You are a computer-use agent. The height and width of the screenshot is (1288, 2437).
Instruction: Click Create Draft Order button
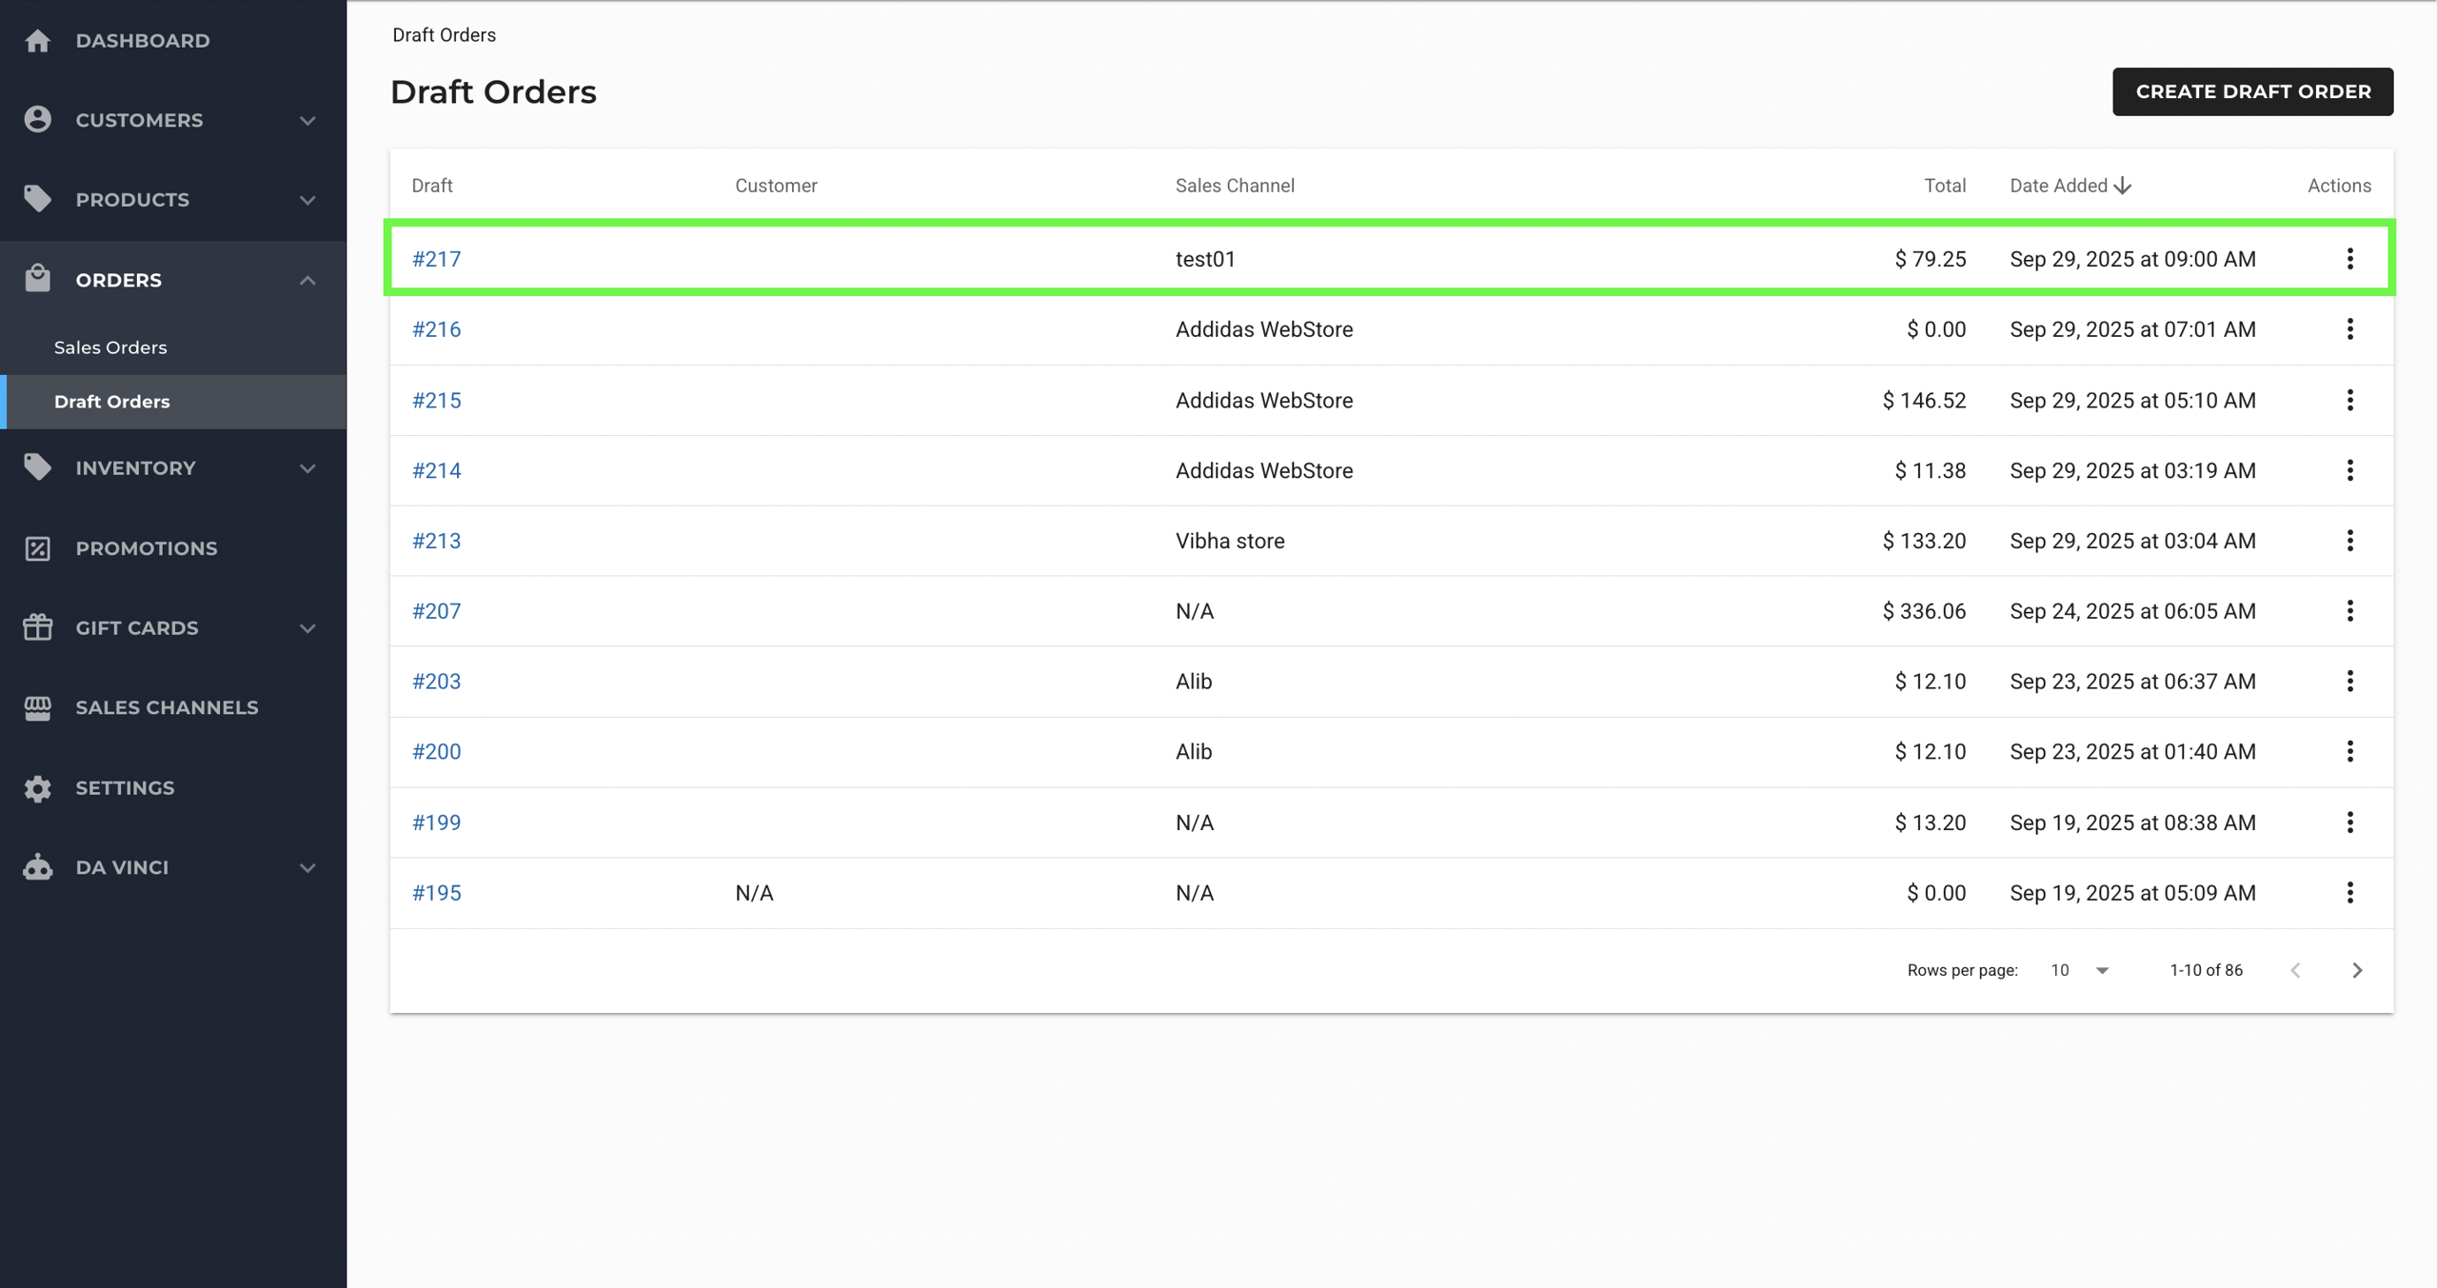2252,91
